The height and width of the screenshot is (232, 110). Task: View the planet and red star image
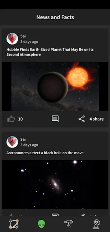55,86
